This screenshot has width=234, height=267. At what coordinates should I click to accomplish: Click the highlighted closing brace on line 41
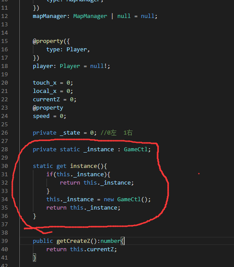(x=34, y=258)
